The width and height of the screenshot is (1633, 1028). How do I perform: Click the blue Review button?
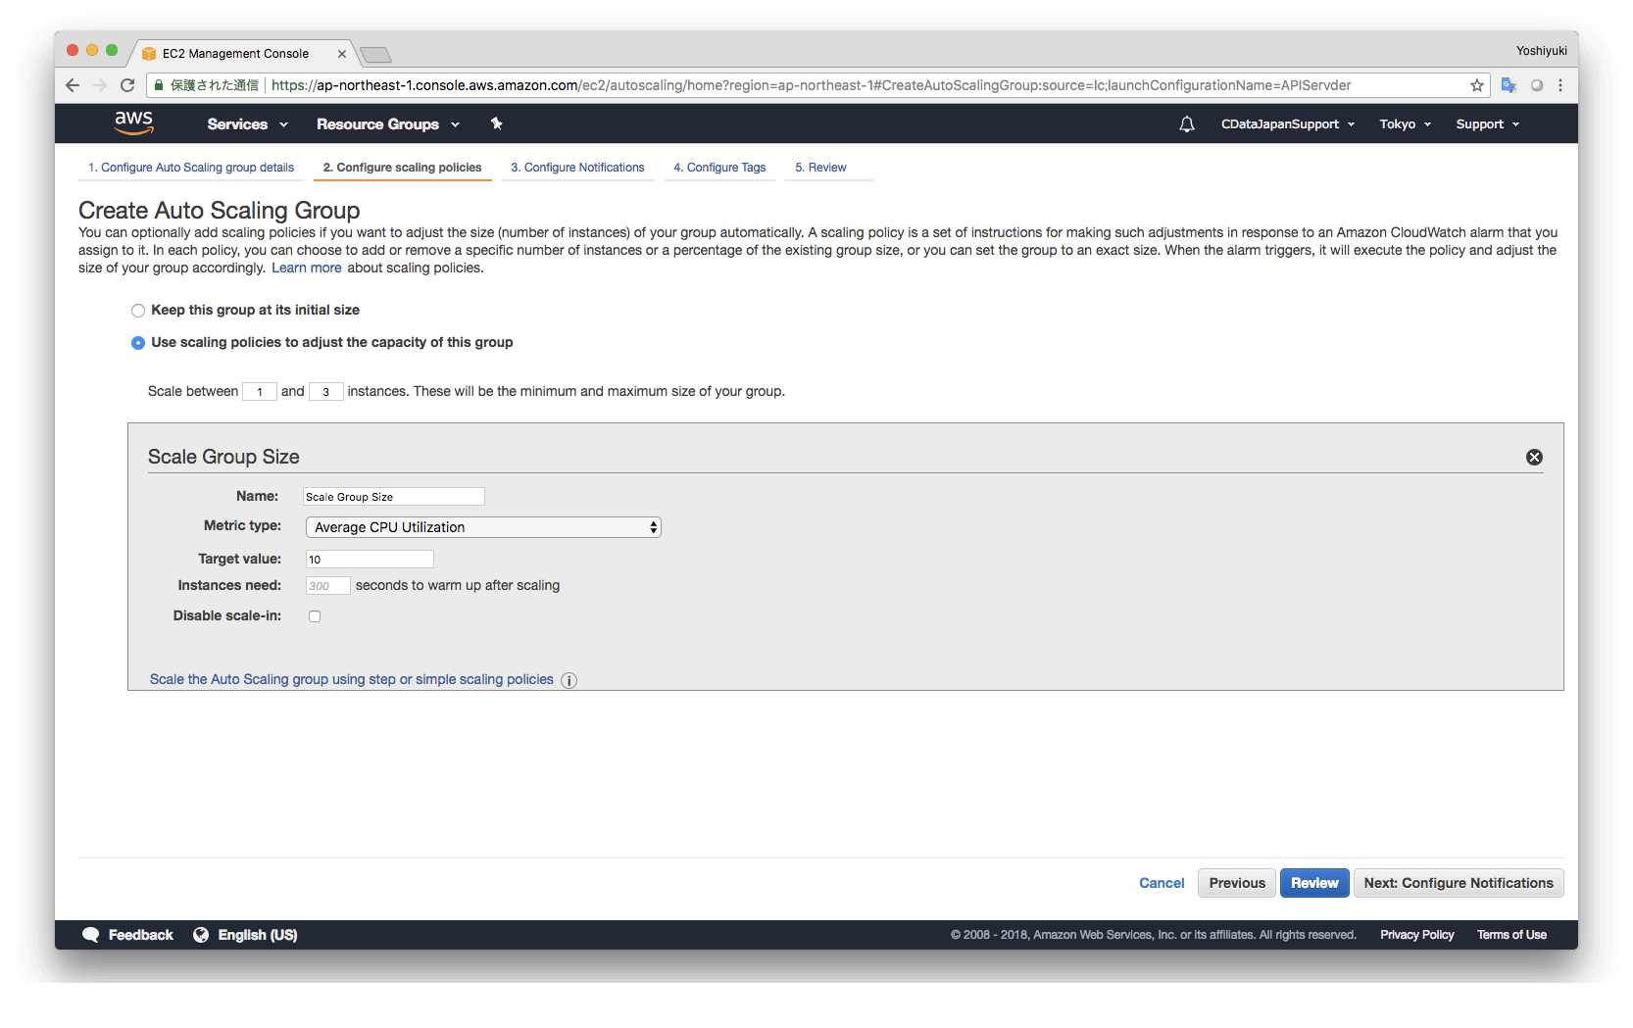point(1313,883)
